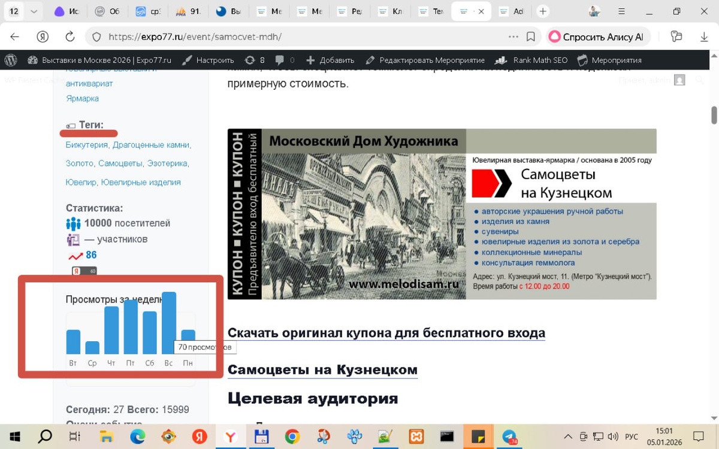Bookmark this page with the bookmark icon
This screenshot has width=719, height=449.
click(530, 37)
